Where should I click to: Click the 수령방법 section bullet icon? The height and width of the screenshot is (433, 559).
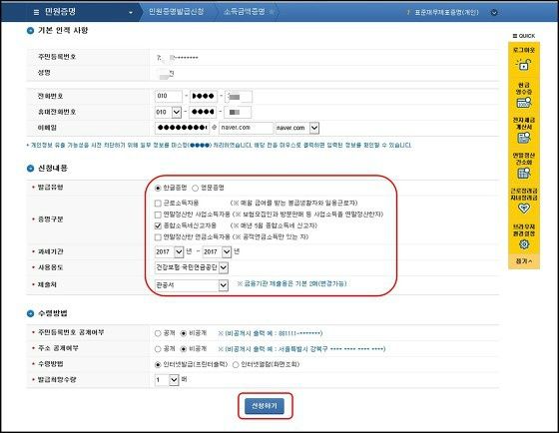pos(30,313)
